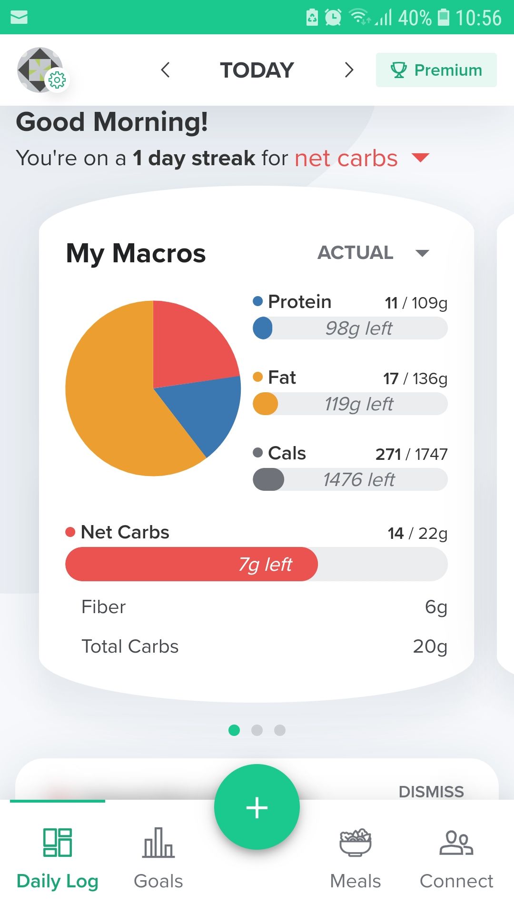
Task: Open the settings gear on profile avatar
Action: point(57,80)
